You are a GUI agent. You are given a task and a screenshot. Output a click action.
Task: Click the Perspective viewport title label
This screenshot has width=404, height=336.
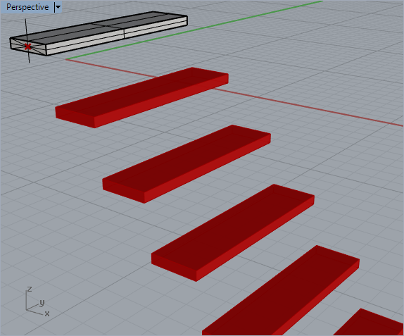(27, 7)
